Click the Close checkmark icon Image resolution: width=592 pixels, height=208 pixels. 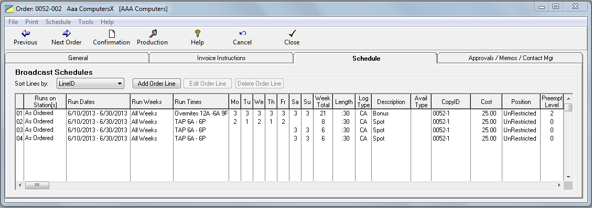(292, 33)
